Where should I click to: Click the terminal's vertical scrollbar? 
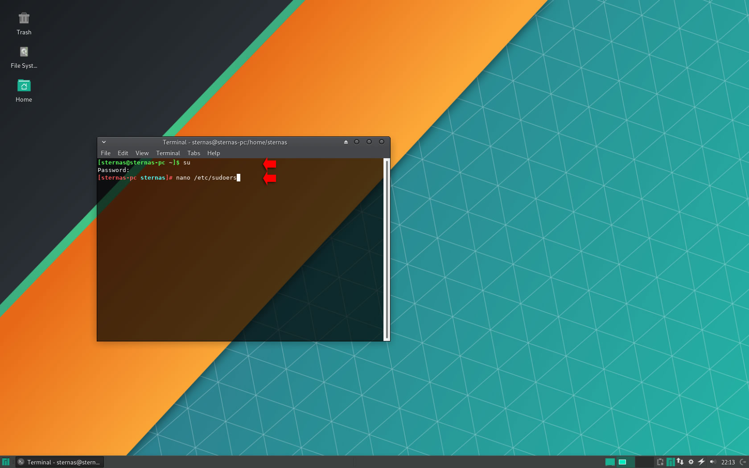[x=387, y=250]
